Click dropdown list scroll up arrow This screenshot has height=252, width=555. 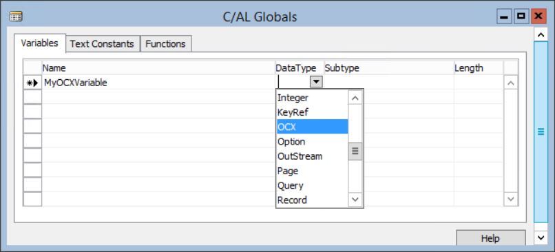[355, 98]
